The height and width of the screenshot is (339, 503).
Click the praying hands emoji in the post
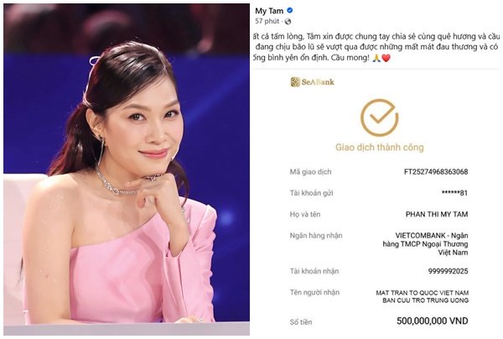pyautogui.click(x=376, y=58)
